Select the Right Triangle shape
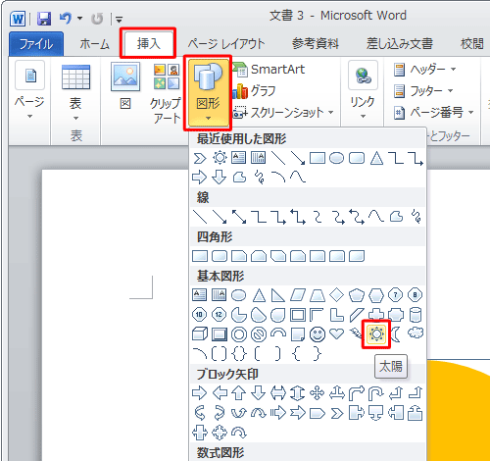The width and height of the screenshot is (490, 461). coord(278,295)
